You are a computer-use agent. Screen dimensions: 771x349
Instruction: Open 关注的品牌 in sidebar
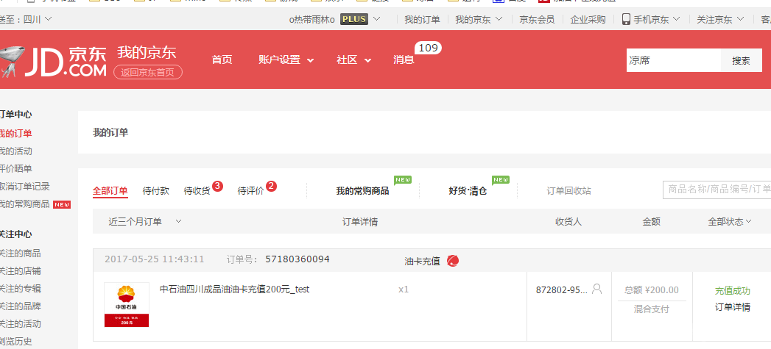[20, 306]
